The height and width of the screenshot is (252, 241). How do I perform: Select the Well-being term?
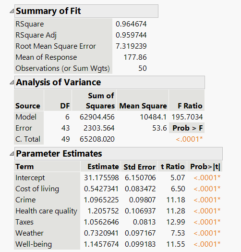[34, 244]
